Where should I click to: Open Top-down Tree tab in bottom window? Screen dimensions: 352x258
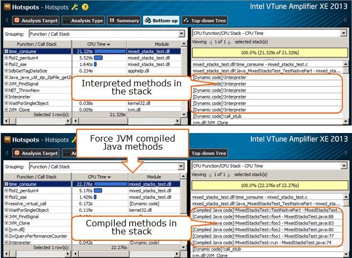click(208, 153)
